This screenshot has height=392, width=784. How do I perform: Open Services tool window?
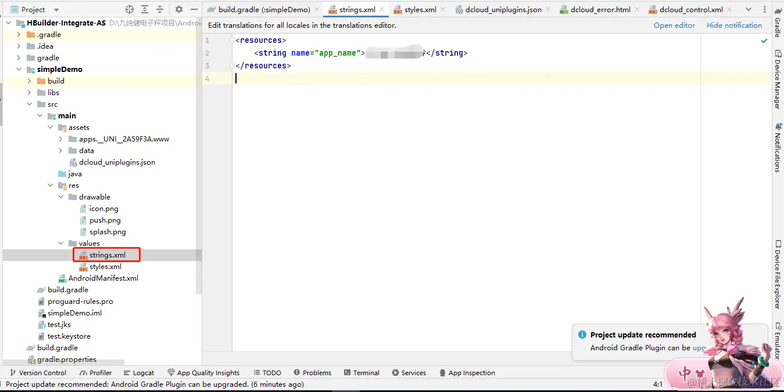[409, 373]
